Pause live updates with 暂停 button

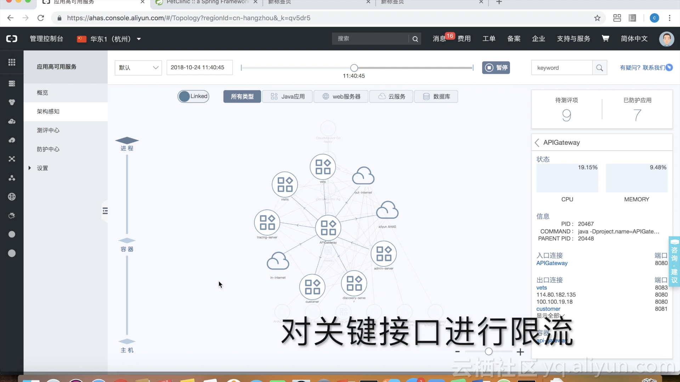pos(496,68)
